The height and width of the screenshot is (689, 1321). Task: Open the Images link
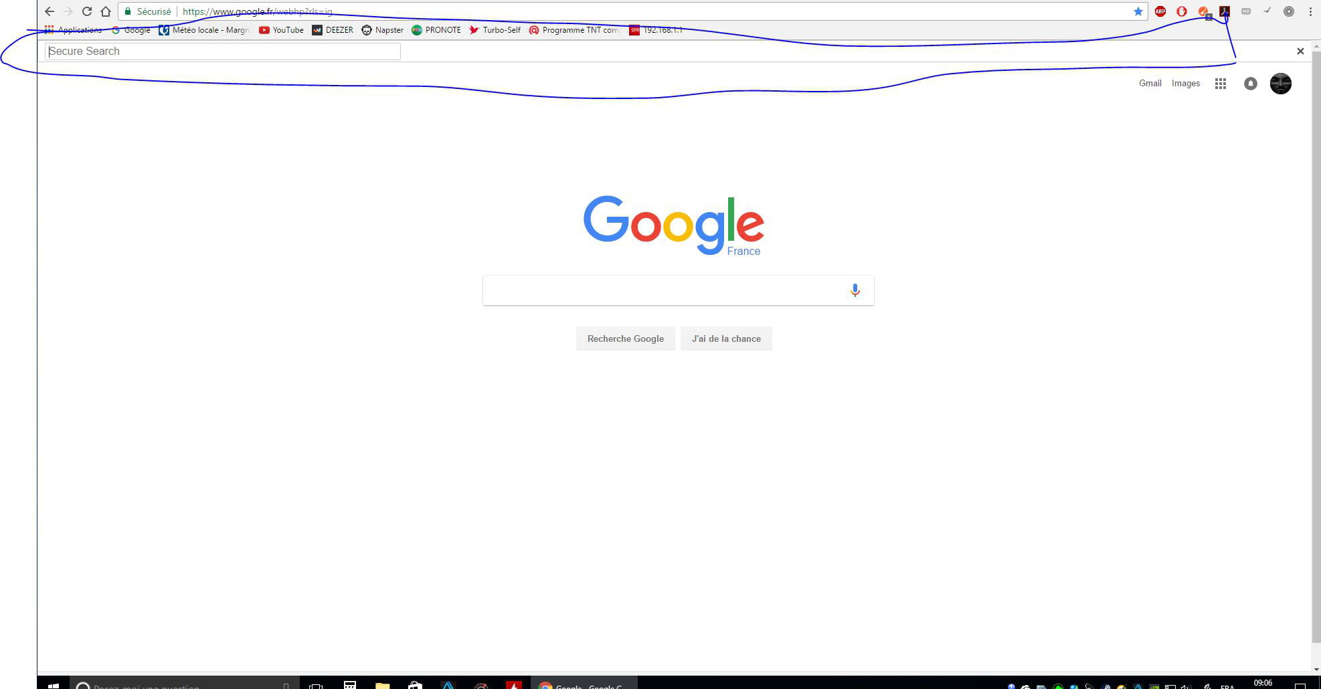(x=1186, y=84)
